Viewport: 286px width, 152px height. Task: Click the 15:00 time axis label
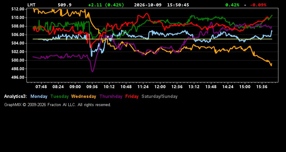[x=245, y=87]
